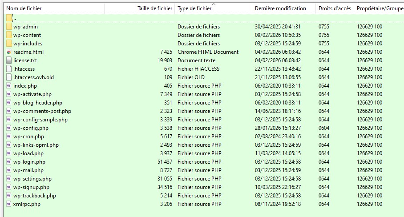Select the wp-includes file name
This screenshot has height=217, width=404.
pos(28,44)
